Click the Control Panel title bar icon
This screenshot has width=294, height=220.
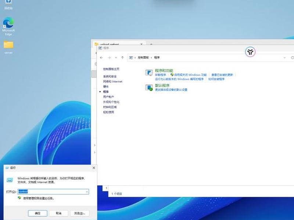(x=100, y=48)
